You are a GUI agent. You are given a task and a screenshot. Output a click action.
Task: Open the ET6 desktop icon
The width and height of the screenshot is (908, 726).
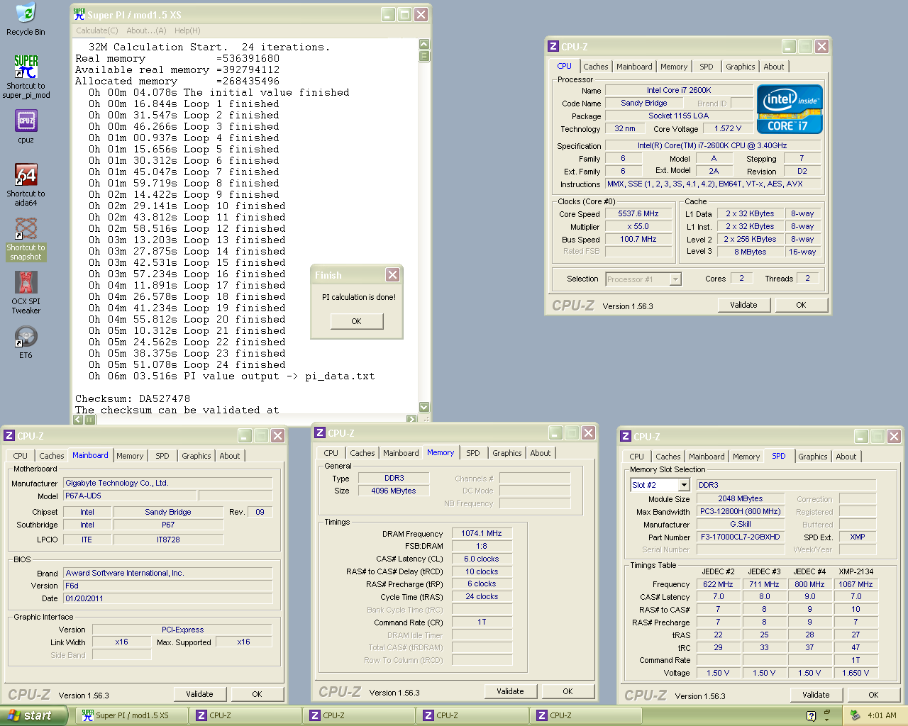26,337
